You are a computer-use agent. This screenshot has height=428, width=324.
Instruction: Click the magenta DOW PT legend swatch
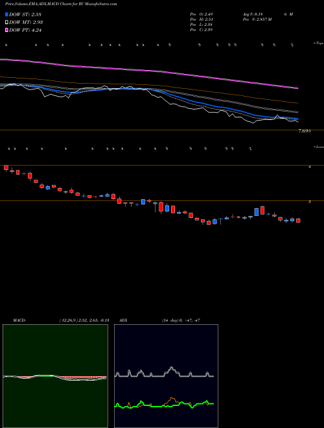point(7,30)
